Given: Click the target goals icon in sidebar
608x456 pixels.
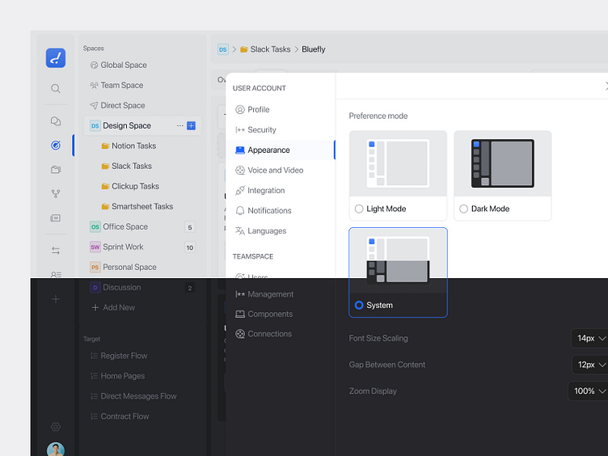Looking at the screenshot, I should pyautogui.click(x=55, y=146).
